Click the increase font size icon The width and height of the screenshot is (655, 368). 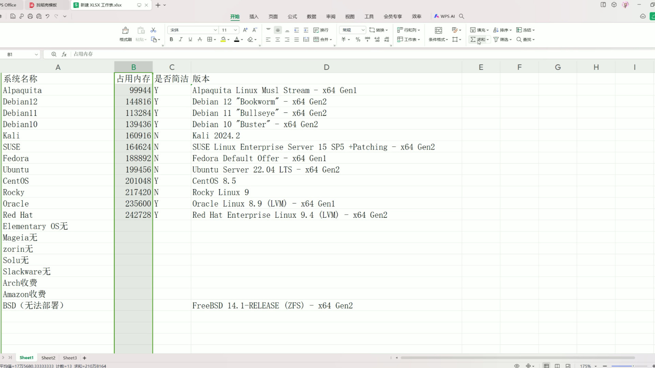pos(245,30)
